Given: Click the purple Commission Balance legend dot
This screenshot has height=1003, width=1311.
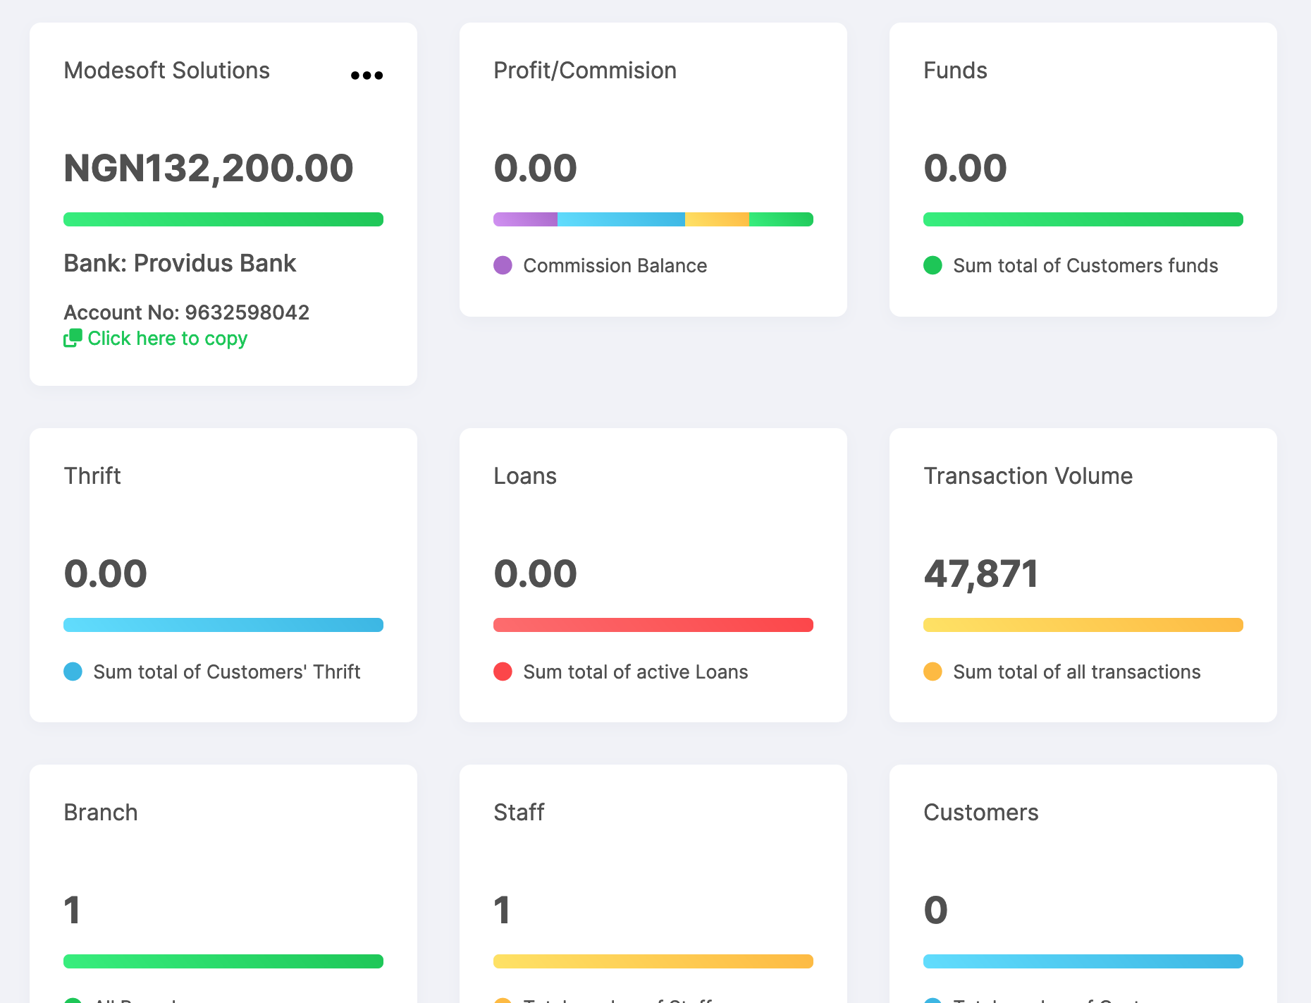Looking at the screenshot, I should click(503, 265).
